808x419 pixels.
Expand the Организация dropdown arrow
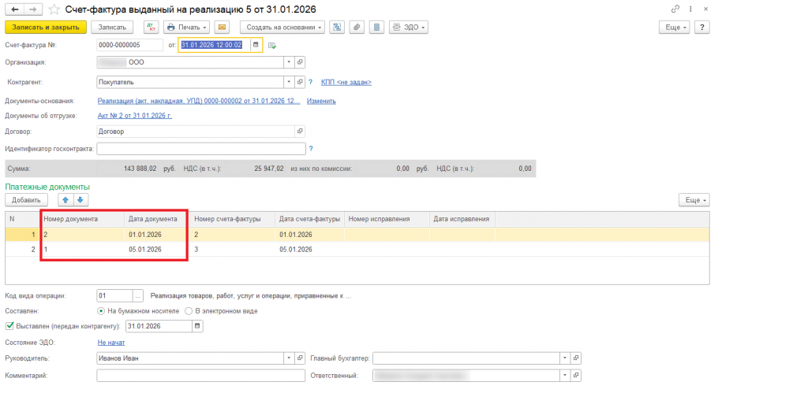point(289,62)
